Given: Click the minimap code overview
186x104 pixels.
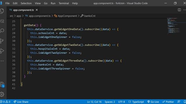Looking at the screenshot, I should point(174,26).
